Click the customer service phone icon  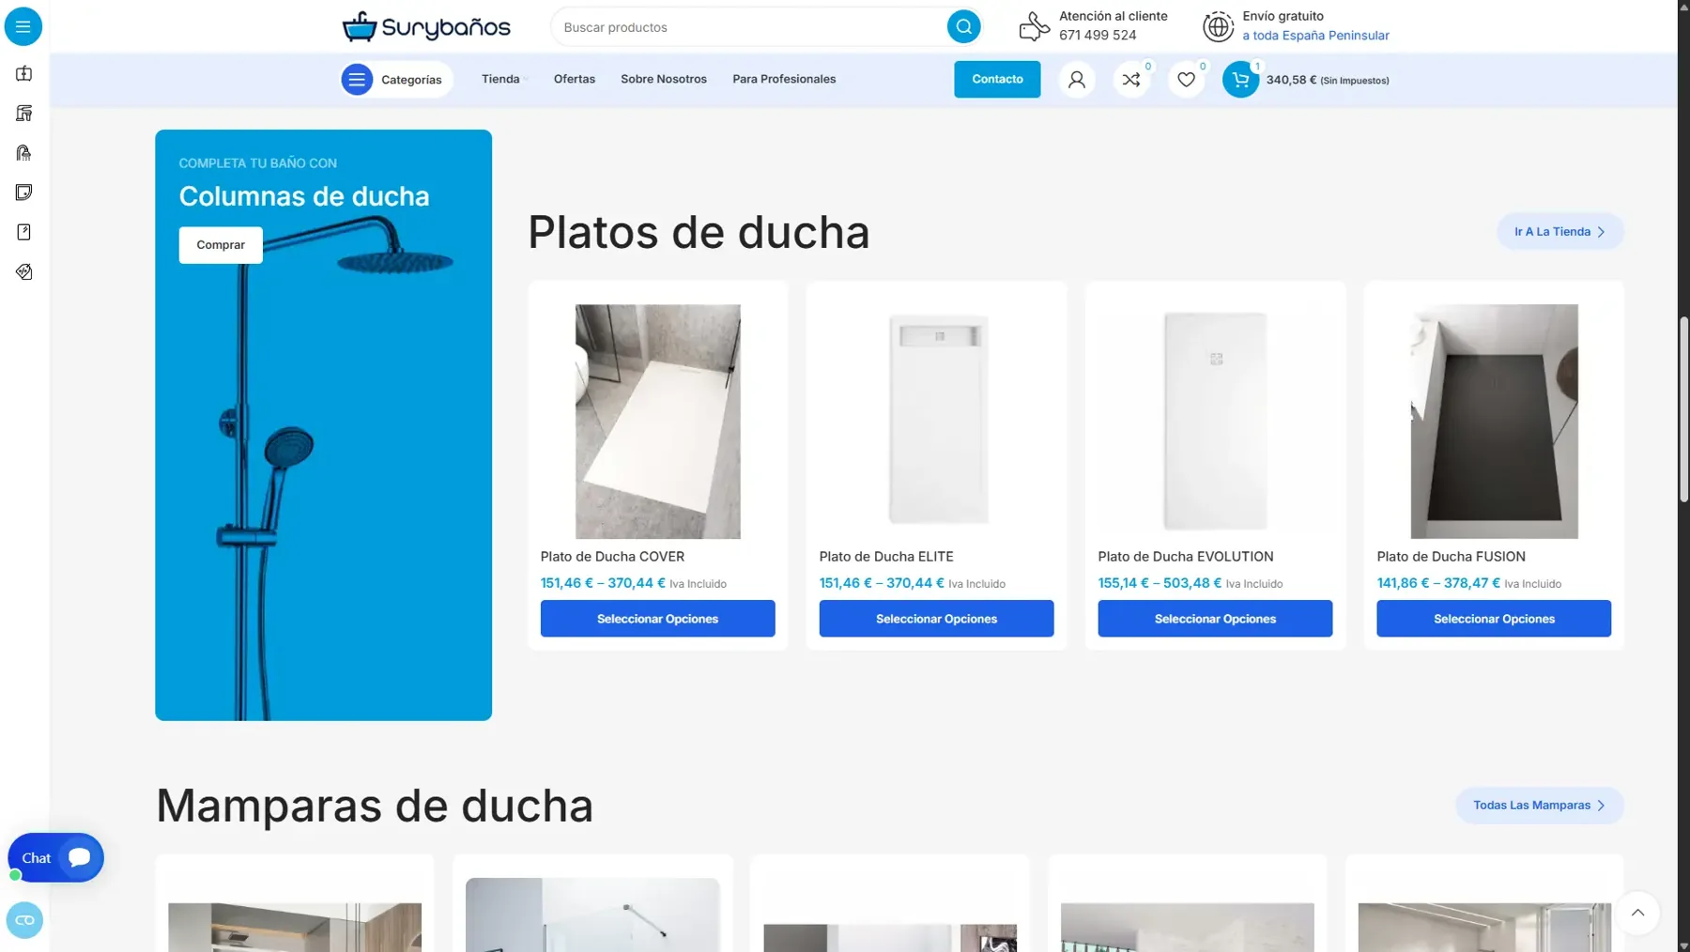1034,26
